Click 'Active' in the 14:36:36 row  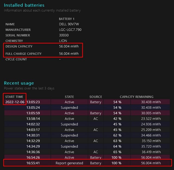click(x=69, y=152)
